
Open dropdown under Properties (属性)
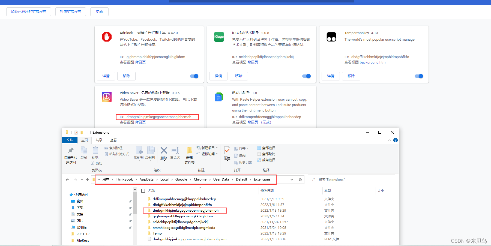tap(227, 161)
